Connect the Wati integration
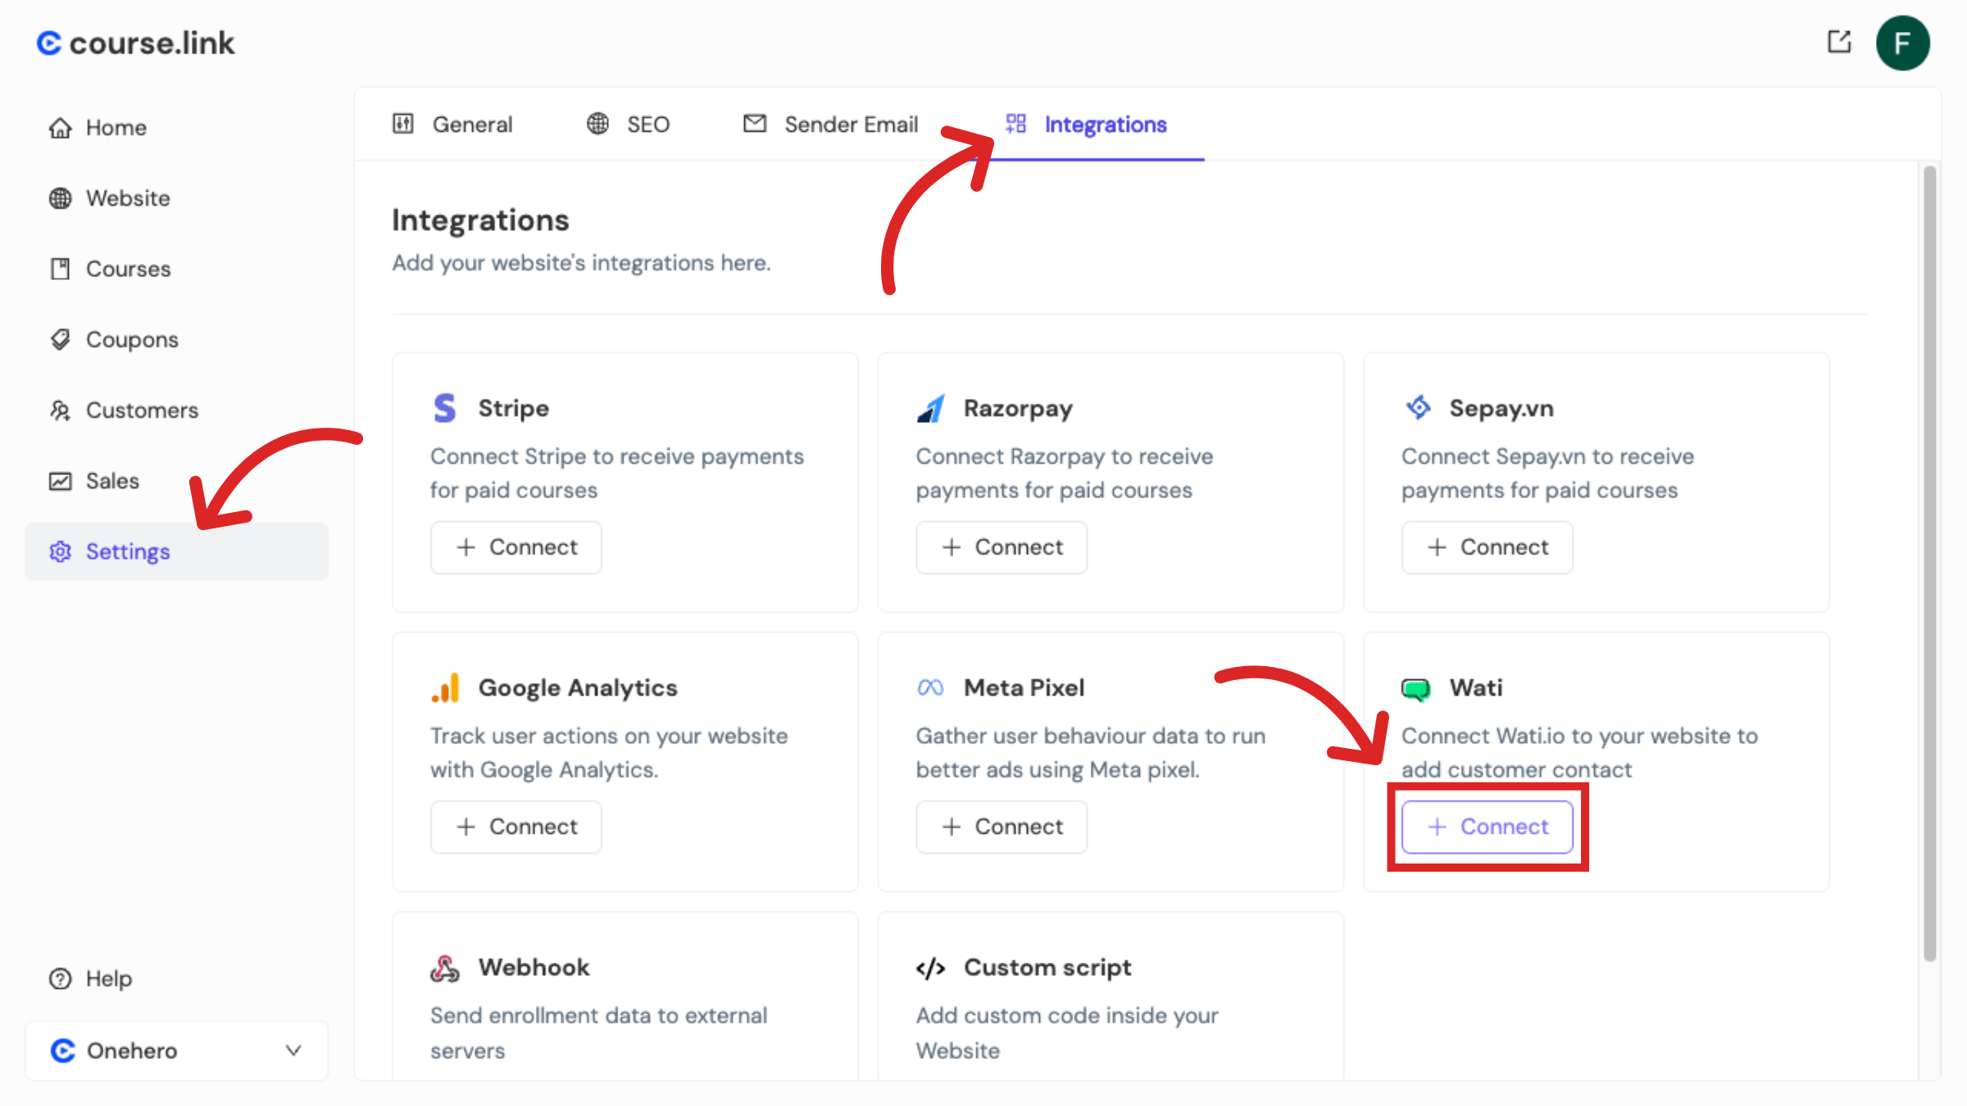 click(x=1487, y=827)
